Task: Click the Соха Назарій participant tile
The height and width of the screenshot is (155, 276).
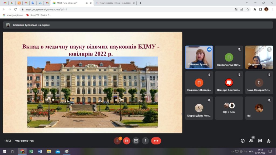Action: (259, 83)
